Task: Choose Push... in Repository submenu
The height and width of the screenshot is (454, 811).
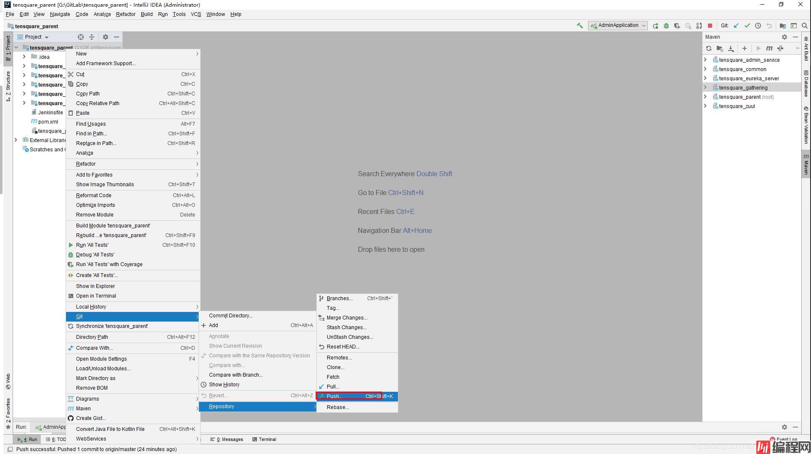Action: point(357,396)
